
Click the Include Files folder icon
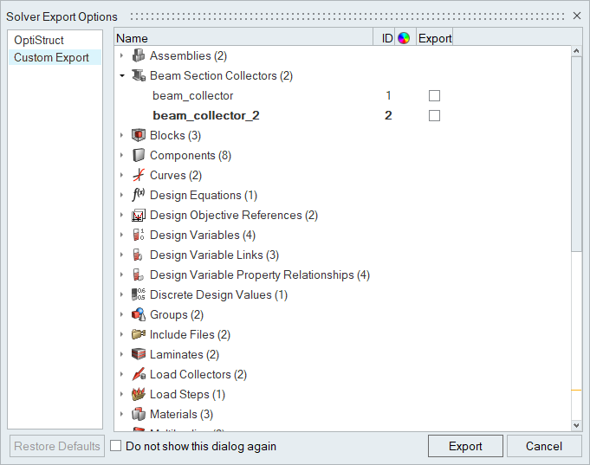tap(138, 335)
